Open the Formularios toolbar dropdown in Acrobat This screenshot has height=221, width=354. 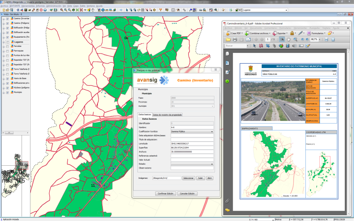tap(325, 33)
